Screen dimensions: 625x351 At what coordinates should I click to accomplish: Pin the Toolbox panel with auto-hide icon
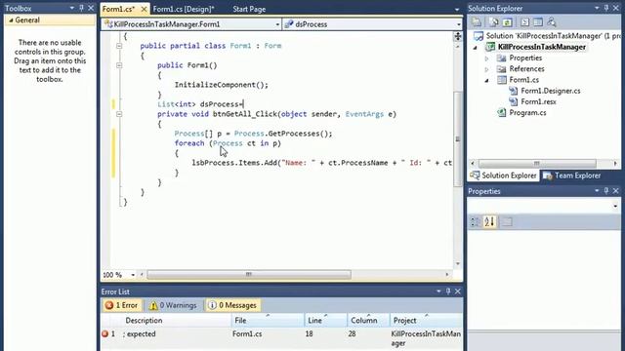tap(81, 8)
